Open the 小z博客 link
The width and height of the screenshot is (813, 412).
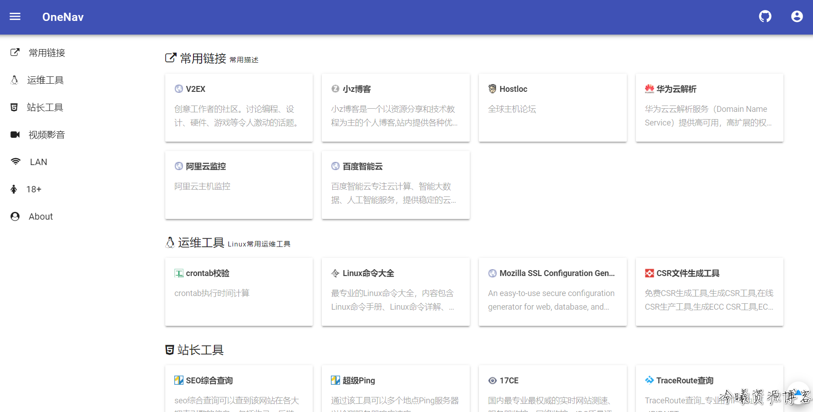(396, 108)
